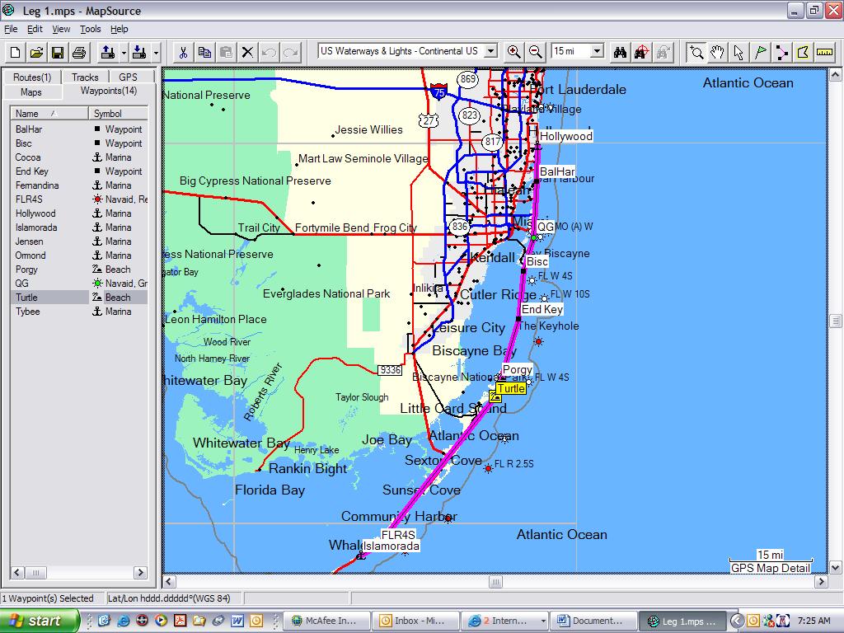Open the Edit menu
Screen dimensions: 844x633
(x=35, y=29)
